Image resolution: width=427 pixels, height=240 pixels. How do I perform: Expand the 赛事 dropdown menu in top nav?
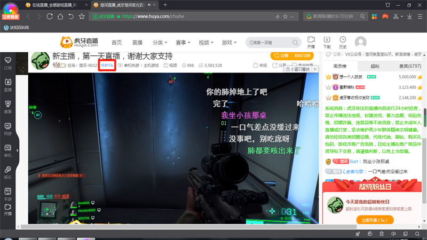pos(183,43)
